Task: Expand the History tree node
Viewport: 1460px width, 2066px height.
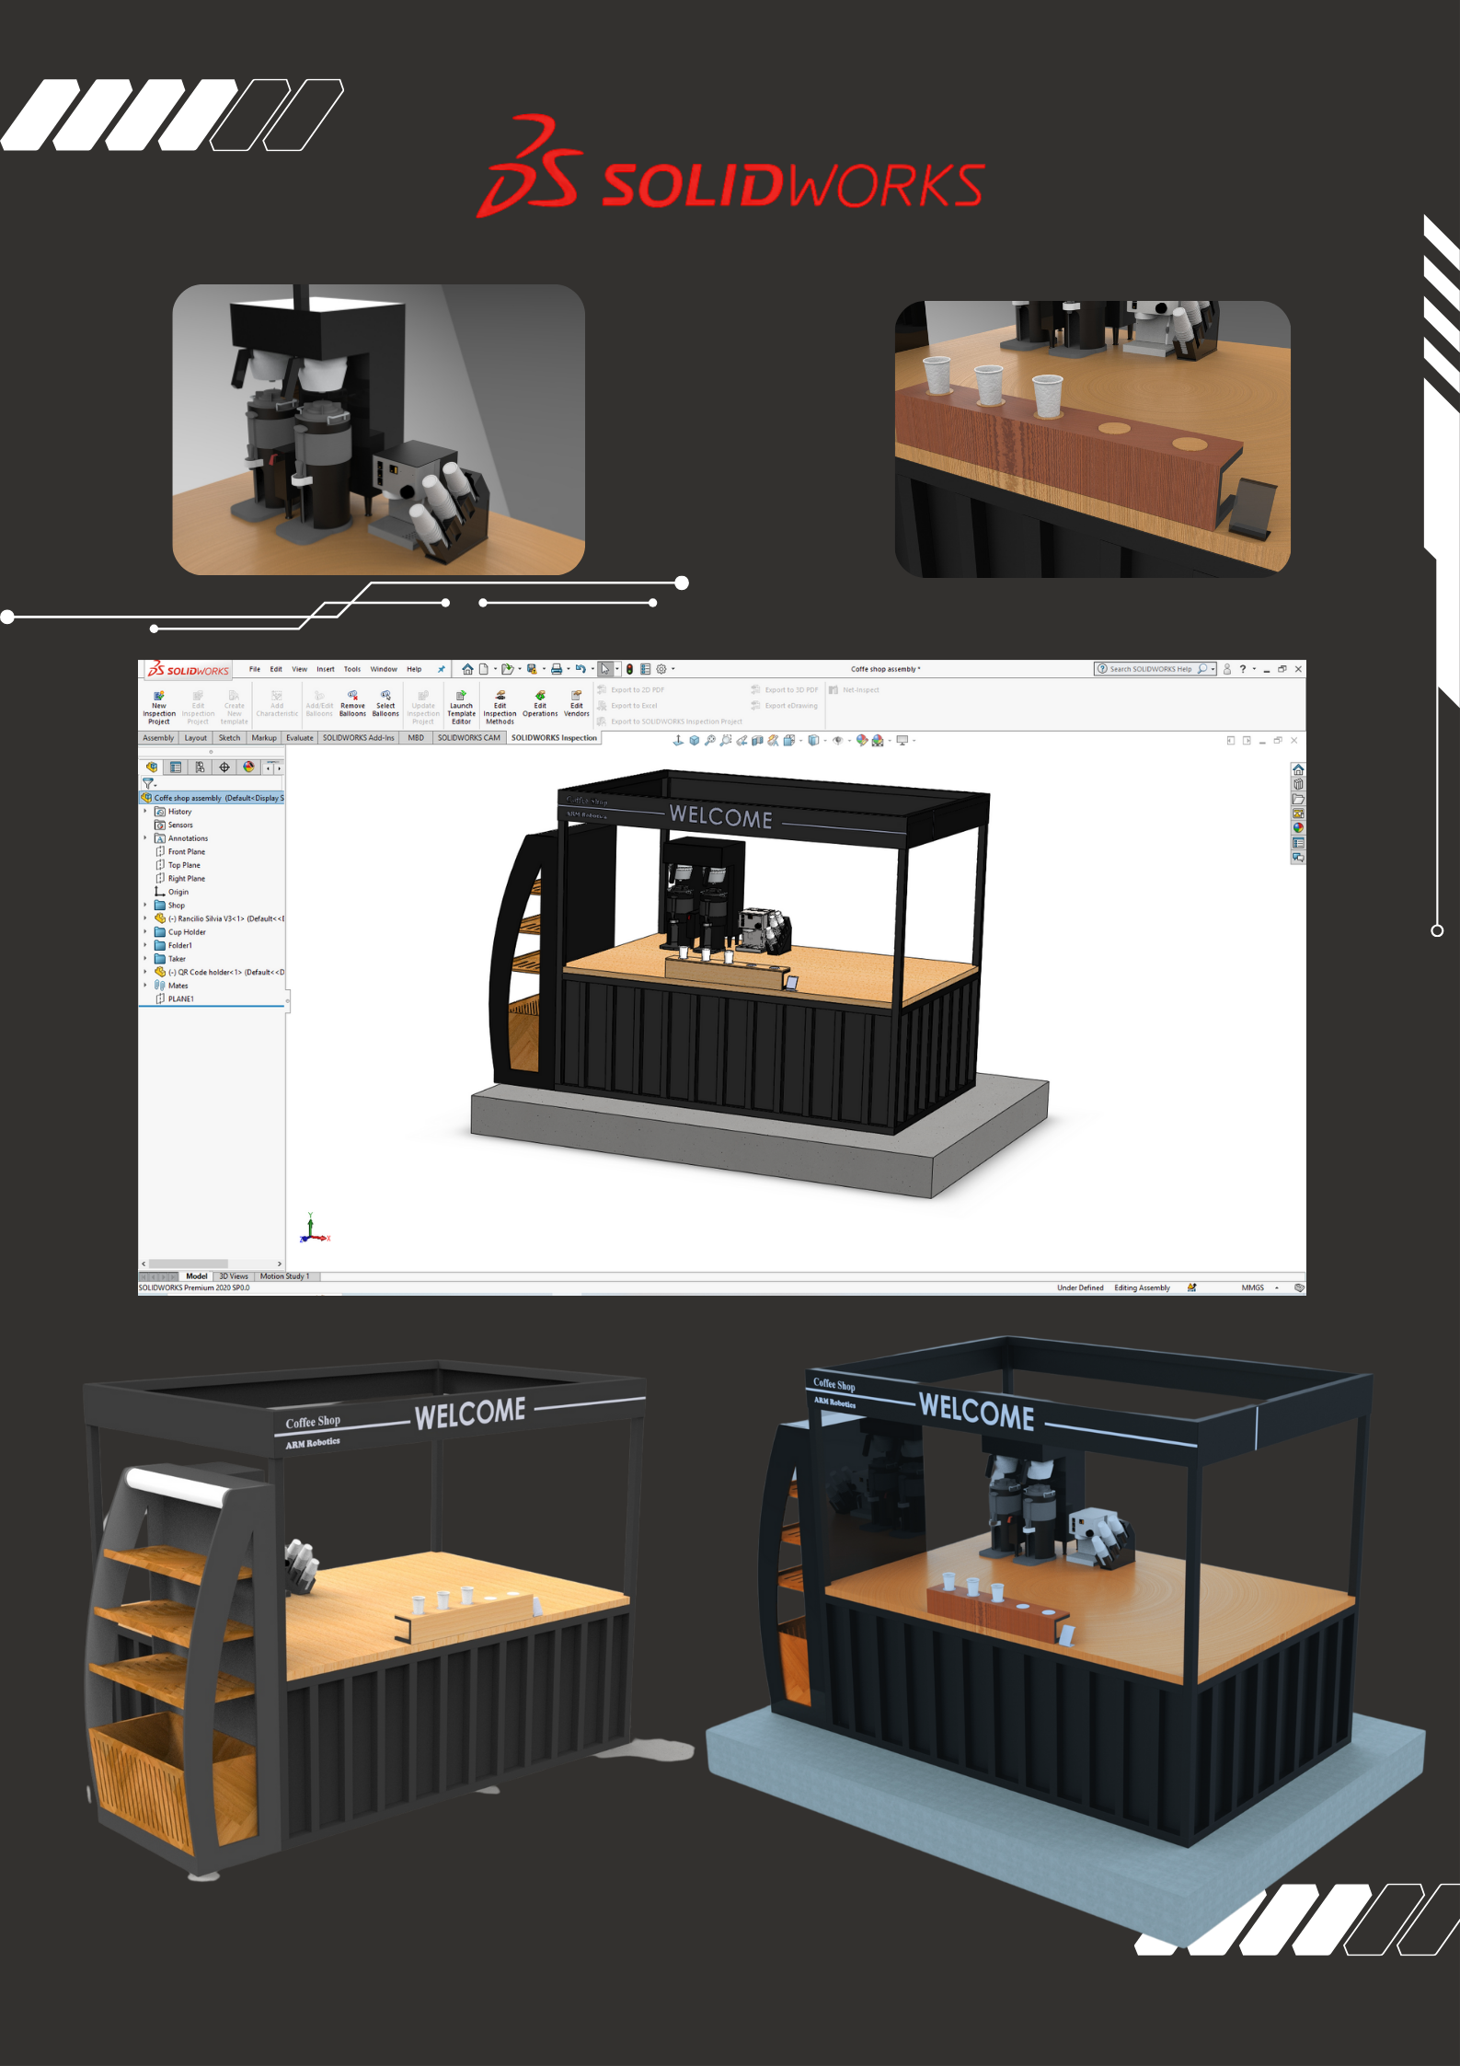Action: click(145, 812)
